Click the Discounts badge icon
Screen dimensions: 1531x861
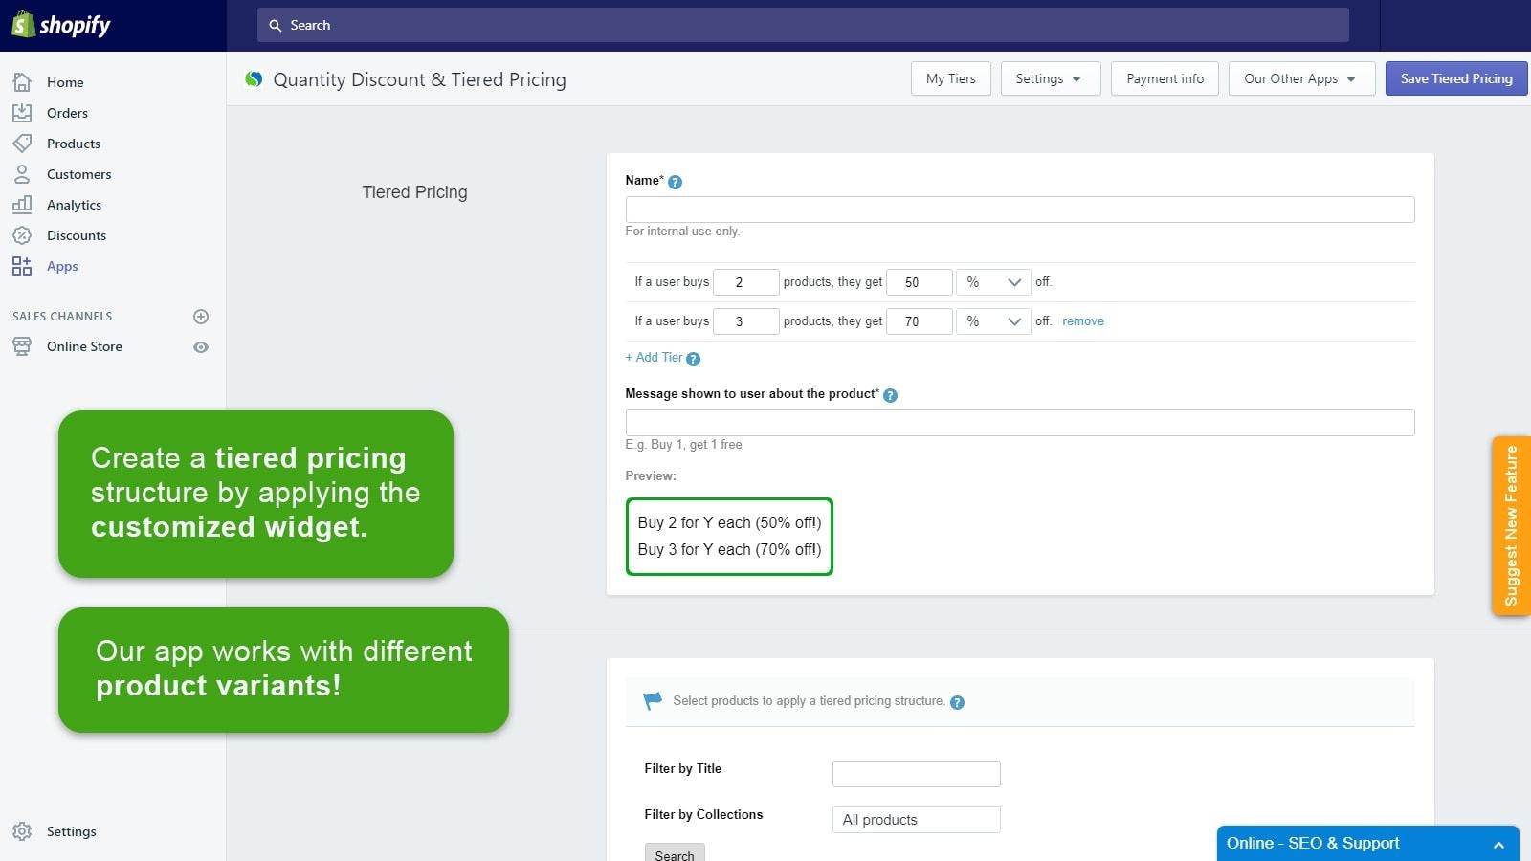22,235
